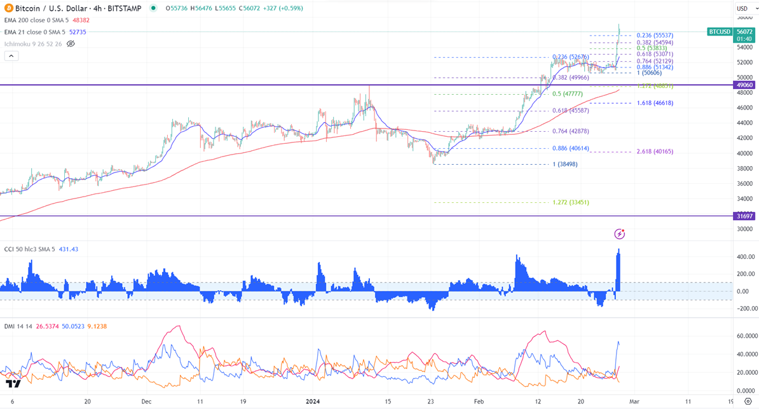This screenshot has height=411, width=759.
Task: Click the 400.00 CCI scale label
Action: (x=746, y=257)
